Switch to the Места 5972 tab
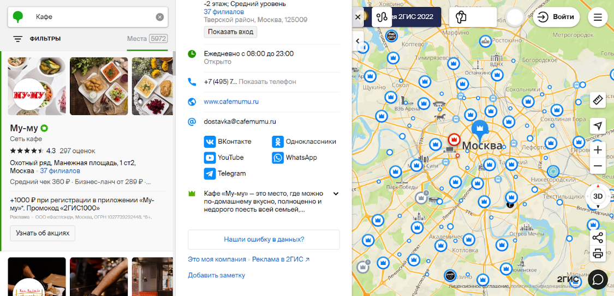The image size is (614, 296). (147, 39)
